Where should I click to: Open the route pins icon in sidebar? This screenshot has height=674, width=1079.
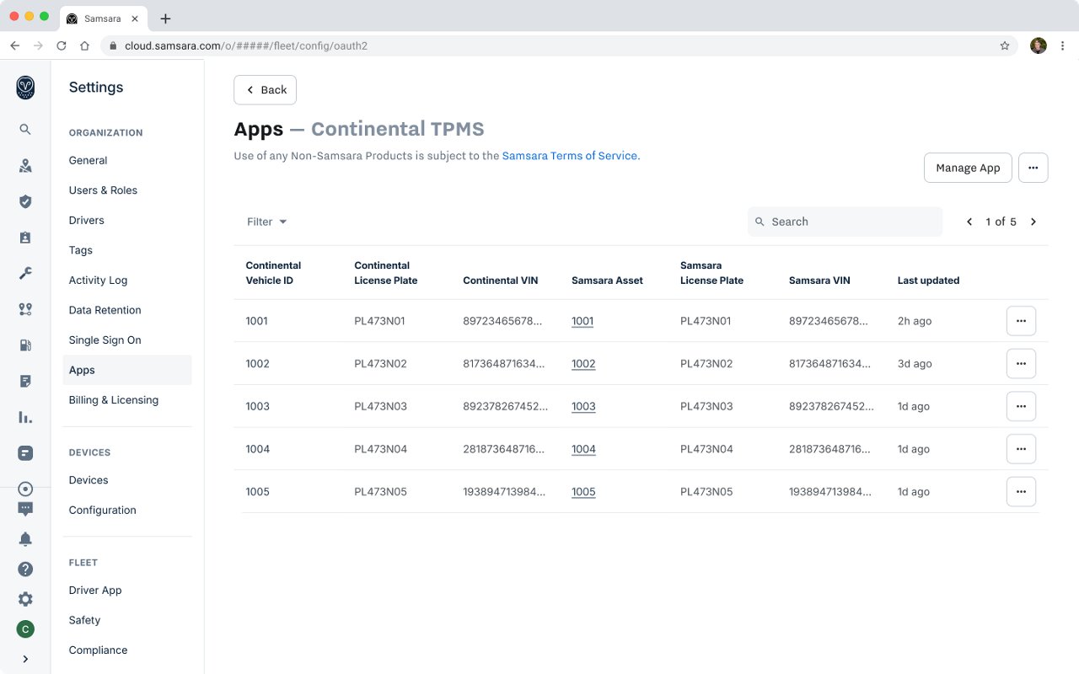(x=25, y=309)
